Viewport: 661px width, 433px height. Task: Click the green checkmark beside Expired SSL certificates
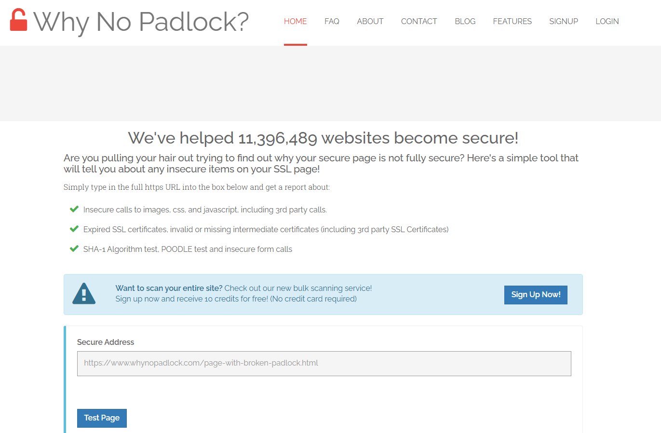[74, 229]
